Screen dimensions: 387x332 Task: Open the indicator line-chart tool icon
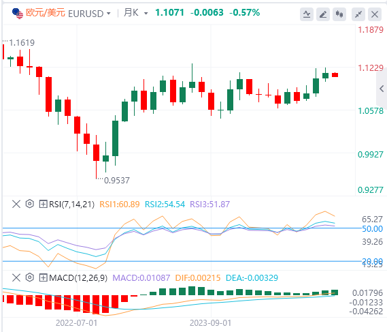307,14
